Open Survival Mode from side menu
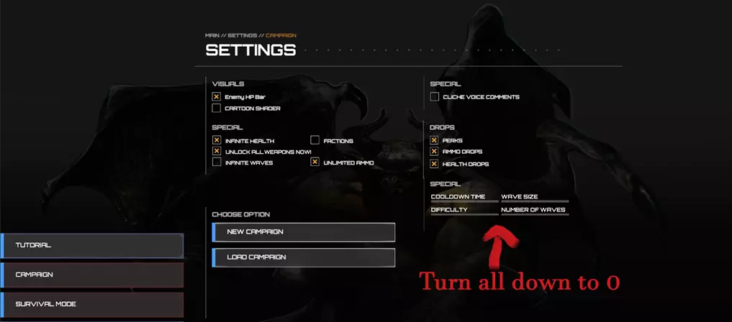This screenshot has width=732, height=322. pos(91,304)
